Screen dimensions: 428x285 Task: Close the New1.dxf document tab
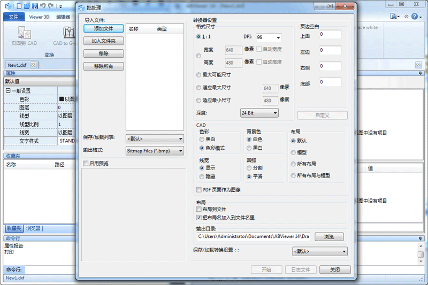[x=33, y=65]
